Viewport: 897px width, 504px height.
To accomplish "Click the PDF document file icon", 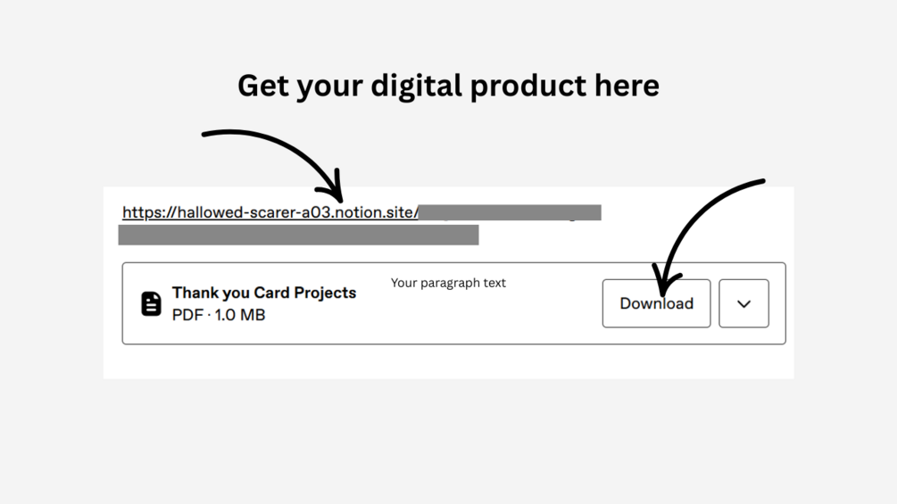I will point(152,303).
